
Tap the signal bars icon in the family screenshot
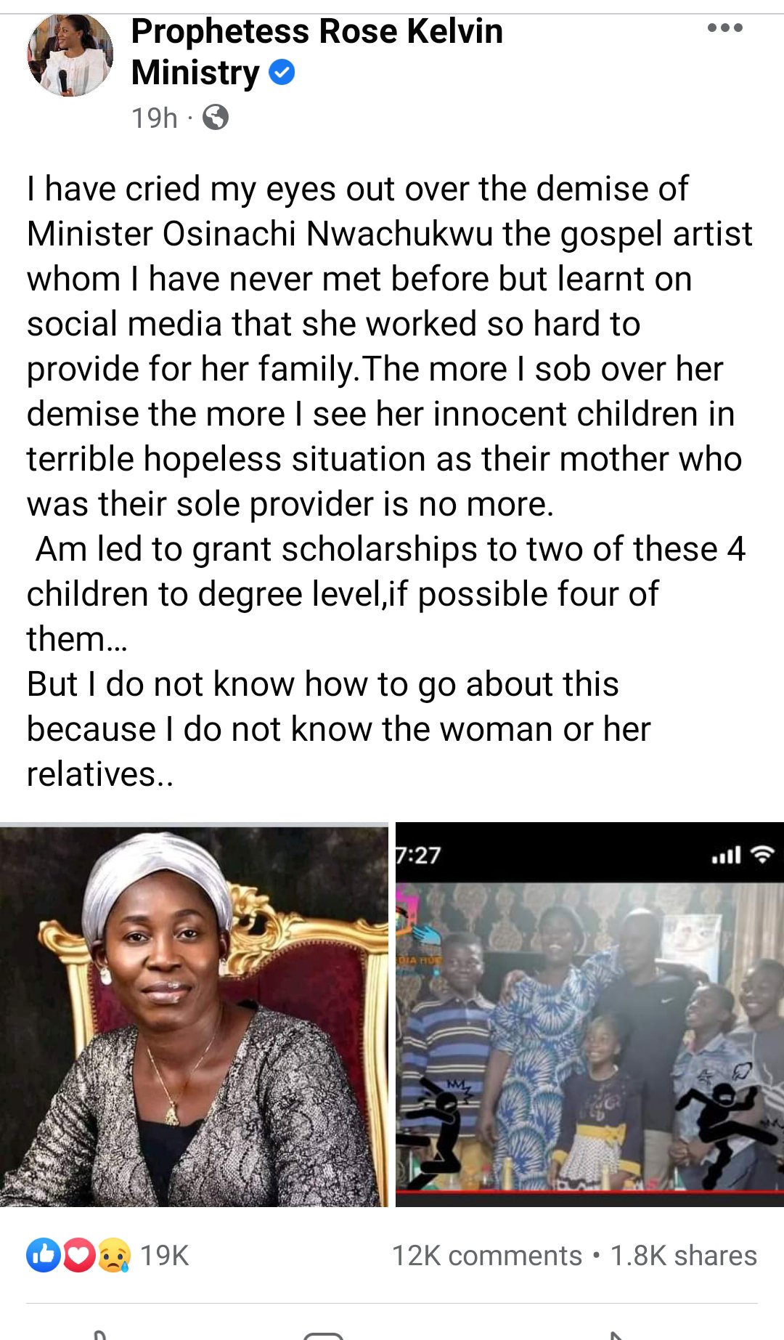coord(726,855)
